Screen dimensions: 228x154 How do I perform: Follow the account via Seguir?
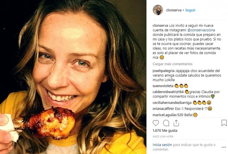click(190, 10)
